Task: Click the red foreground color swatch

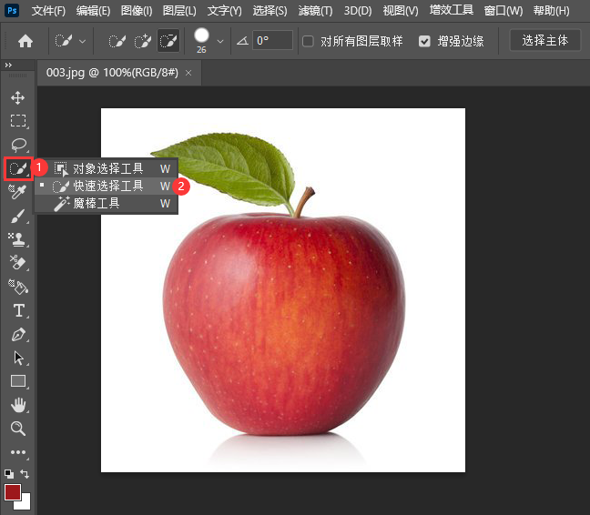Action: point(13,492)
